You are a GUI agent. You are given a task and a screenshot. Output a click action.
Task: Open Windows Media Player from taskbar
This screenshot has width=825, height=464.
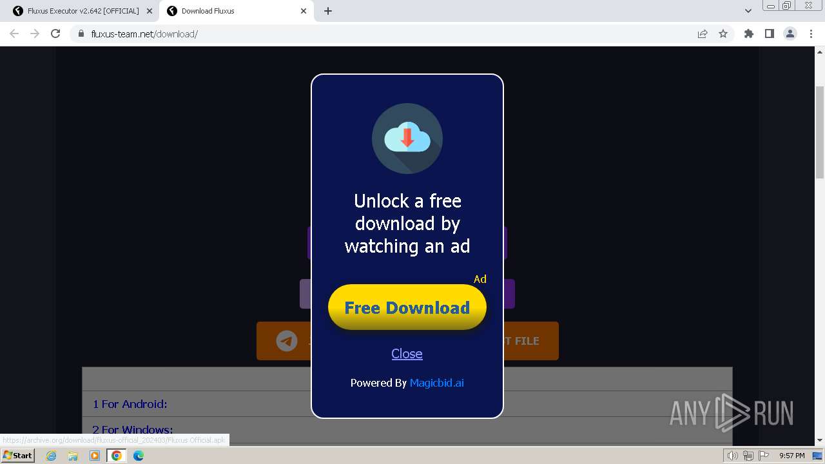point(95,456)
